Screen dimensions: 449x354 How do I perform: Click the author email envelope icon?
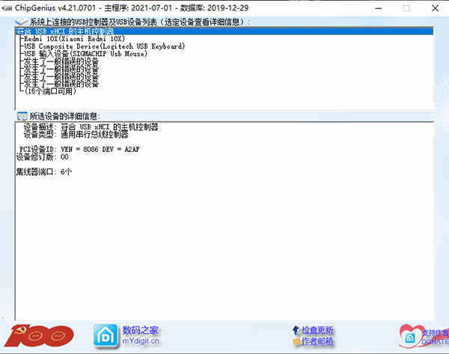[x=296, y=341]
